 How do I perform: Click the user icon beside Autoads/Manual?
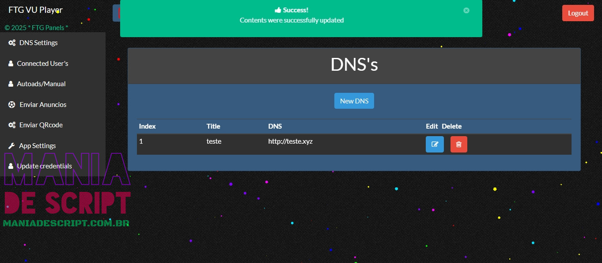tap(11, 84)
